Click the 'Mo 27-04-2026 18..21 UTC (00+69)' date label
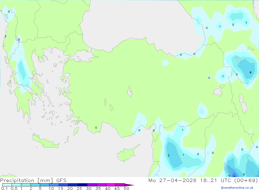Viewport: 259px width, 190px height. 203,180
